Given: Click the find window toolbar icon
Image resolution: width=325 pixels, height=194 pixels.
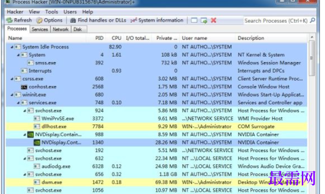Looking at the screenshot, I should 194,20.
